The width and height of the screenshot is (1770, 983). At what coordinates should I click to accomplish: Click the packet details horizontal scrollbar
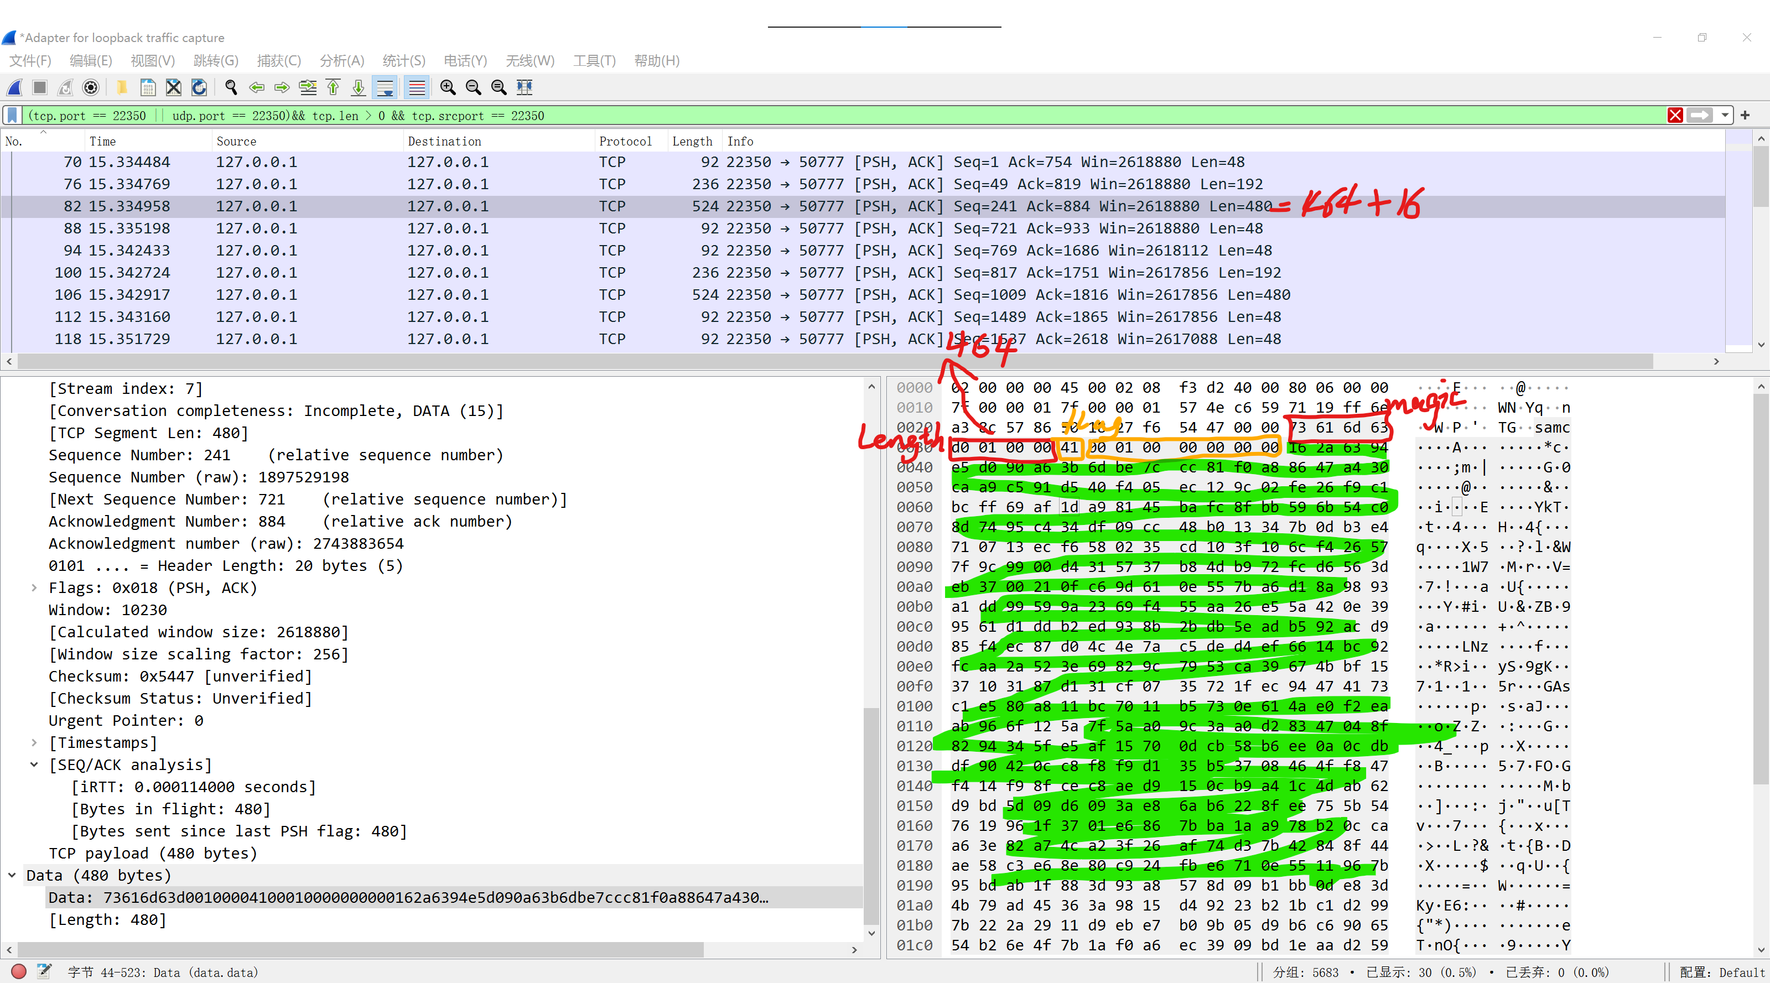click(360, 949)
